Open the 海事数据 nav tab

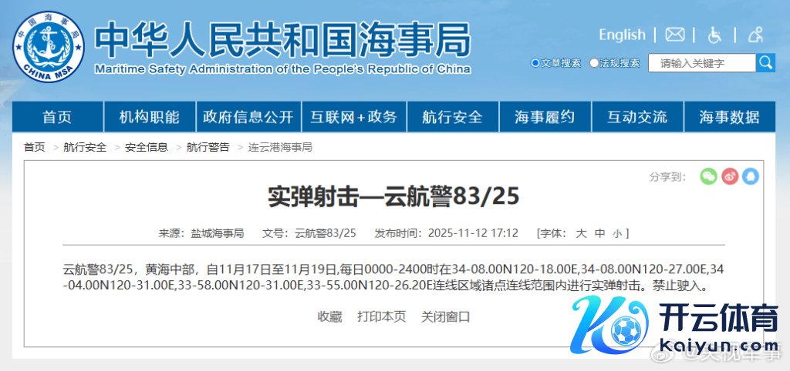coord(729,117)
